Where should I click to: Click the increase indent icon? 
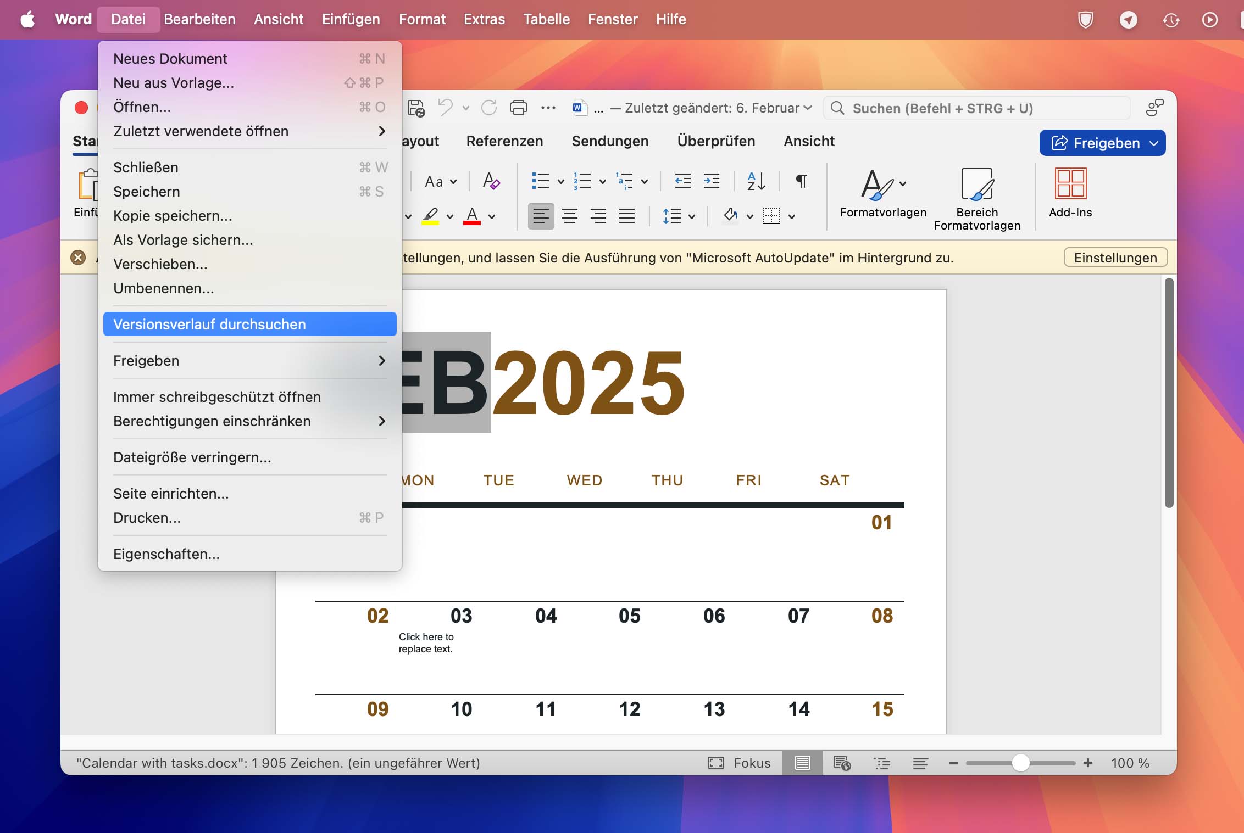[712, 181]
